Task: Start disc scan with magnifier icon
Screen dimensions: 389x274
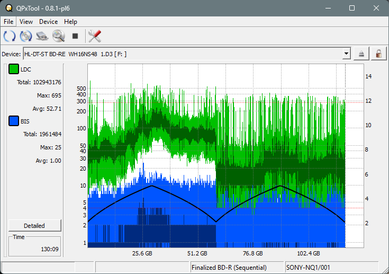Action: [x=59, y=36]
